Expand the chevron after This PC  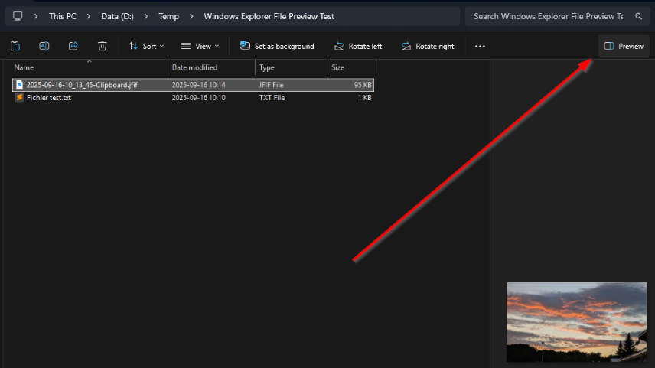click(x=89, y=16)
